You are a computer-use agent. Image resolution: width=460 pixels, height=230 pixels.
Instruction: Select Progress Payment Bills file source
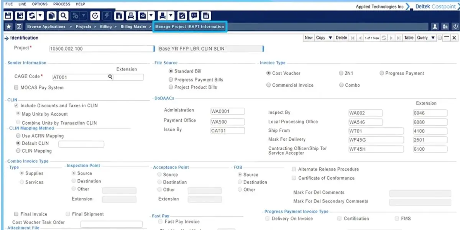[x=171, y=80]
